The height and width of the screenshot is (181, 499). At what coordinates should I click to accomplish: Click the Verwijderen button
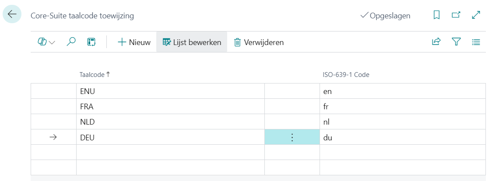click(x=259, y=42)
